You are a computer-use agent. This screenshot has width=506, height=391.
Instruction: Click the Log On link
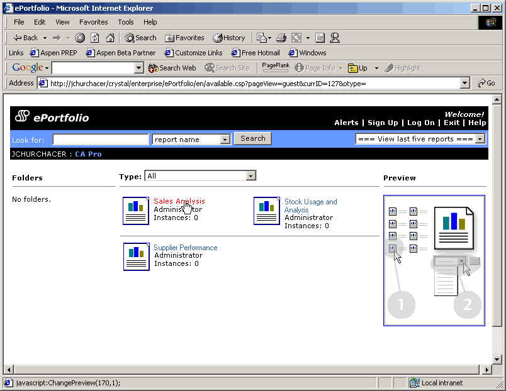click(420, 123)
